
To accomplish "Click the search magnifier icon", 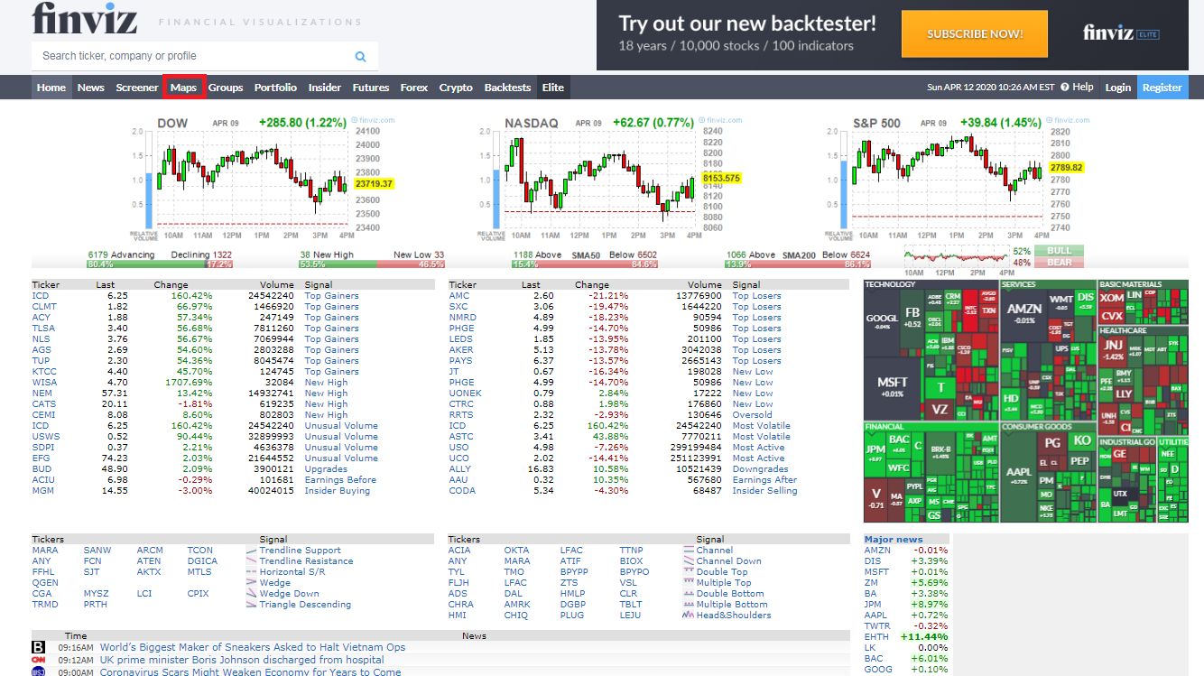I will point(360,56).
